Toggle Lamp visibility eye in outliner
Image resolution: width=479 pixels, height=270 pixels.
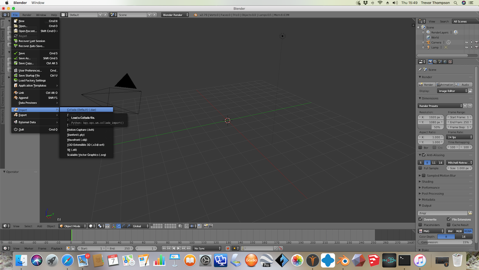[x=467, y=47]
